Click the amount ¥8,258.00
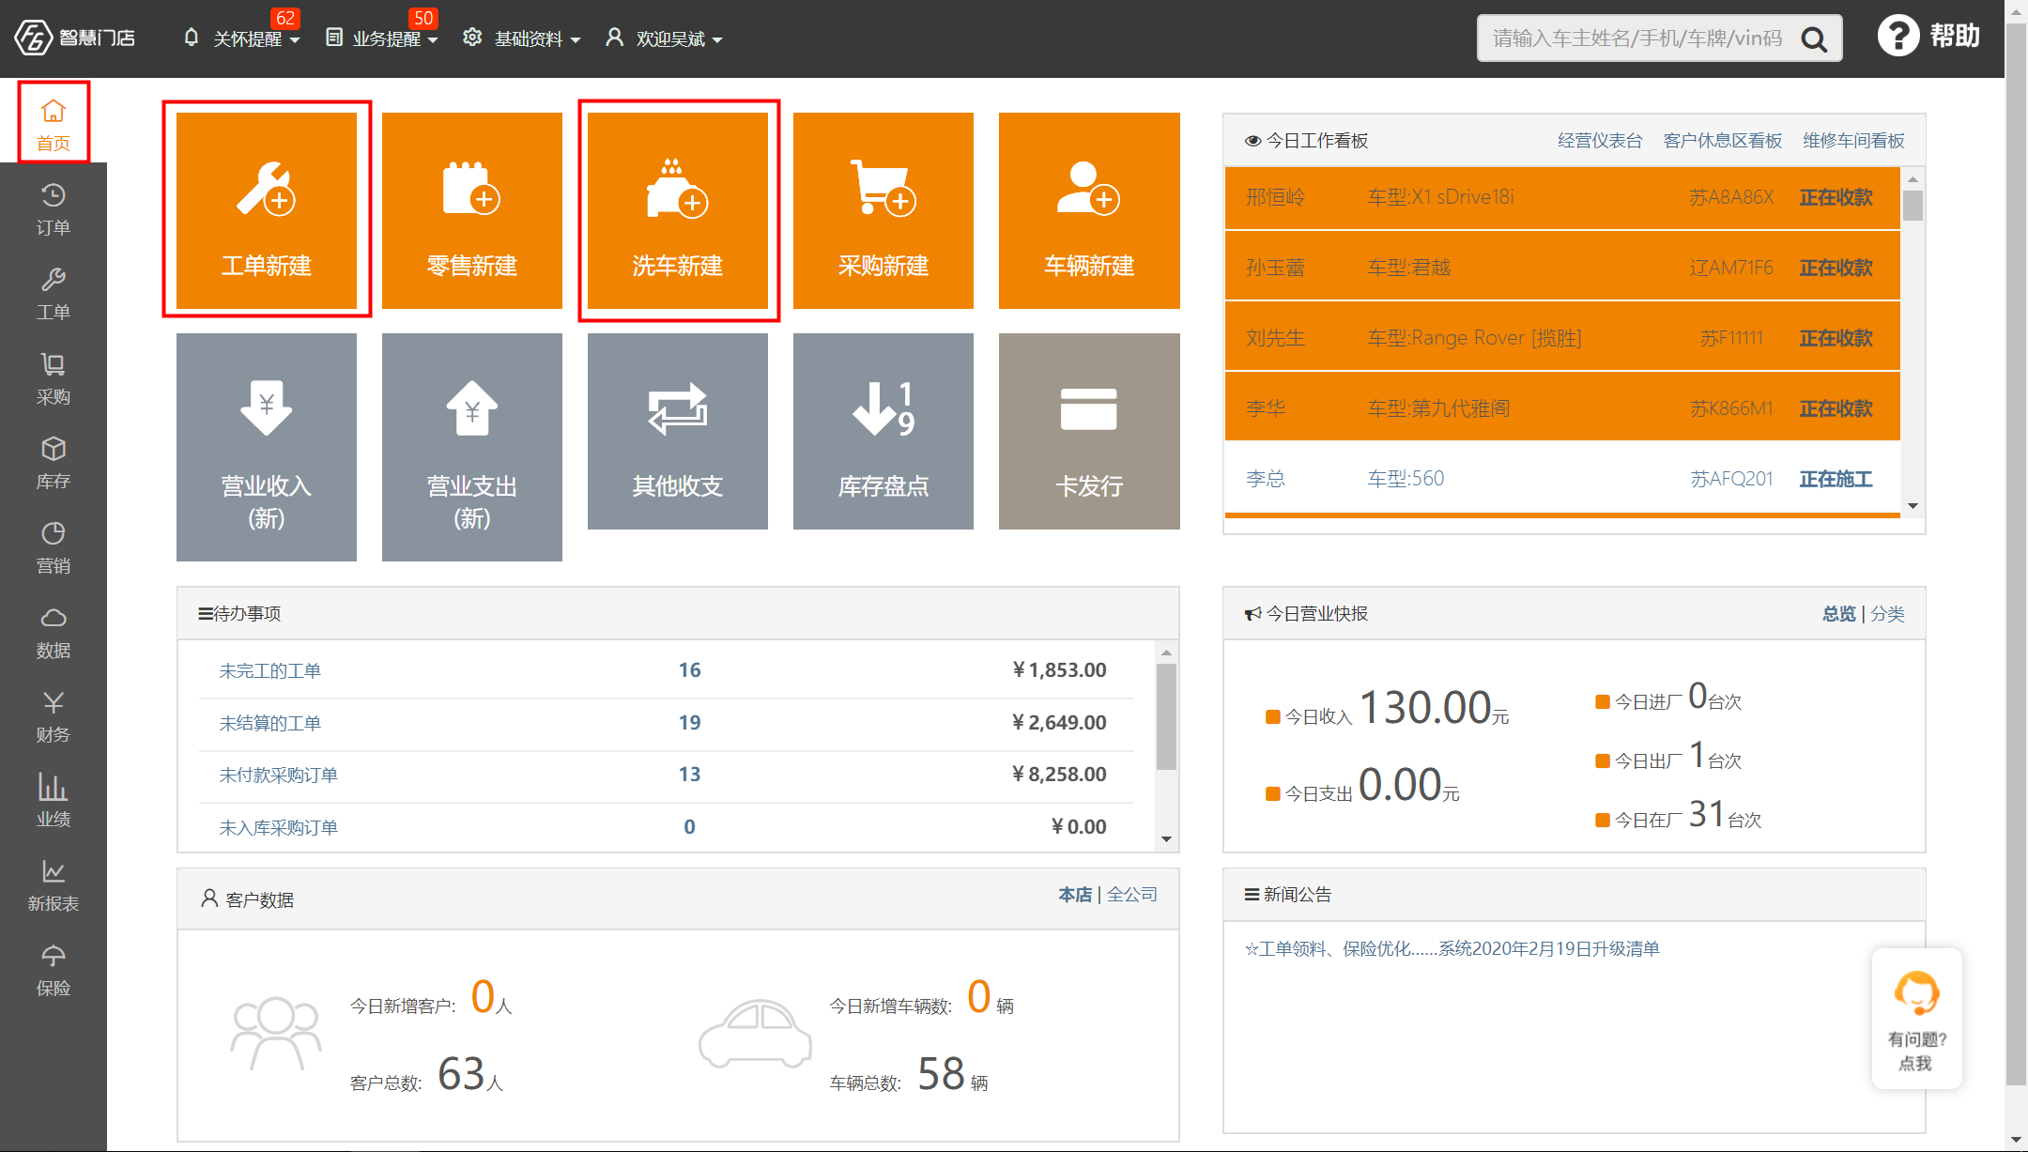This screenshot has height=1152, width=2028. (x=1059, y=775)
